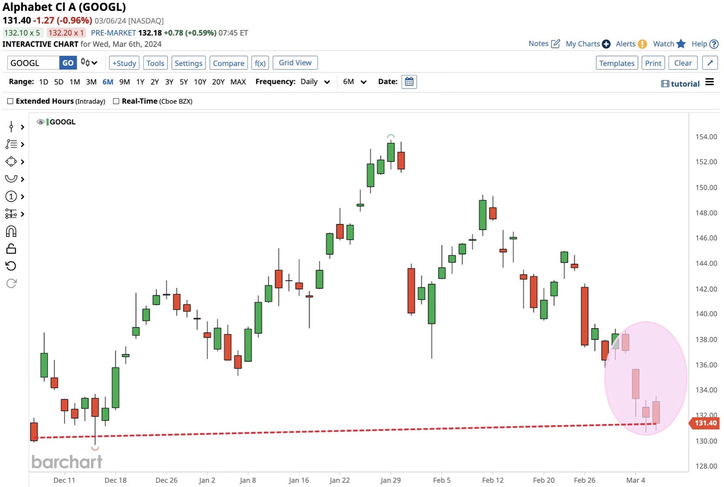Toggle the drawing lock icon
The image size is (724, 487).
[x=11, y=249]
